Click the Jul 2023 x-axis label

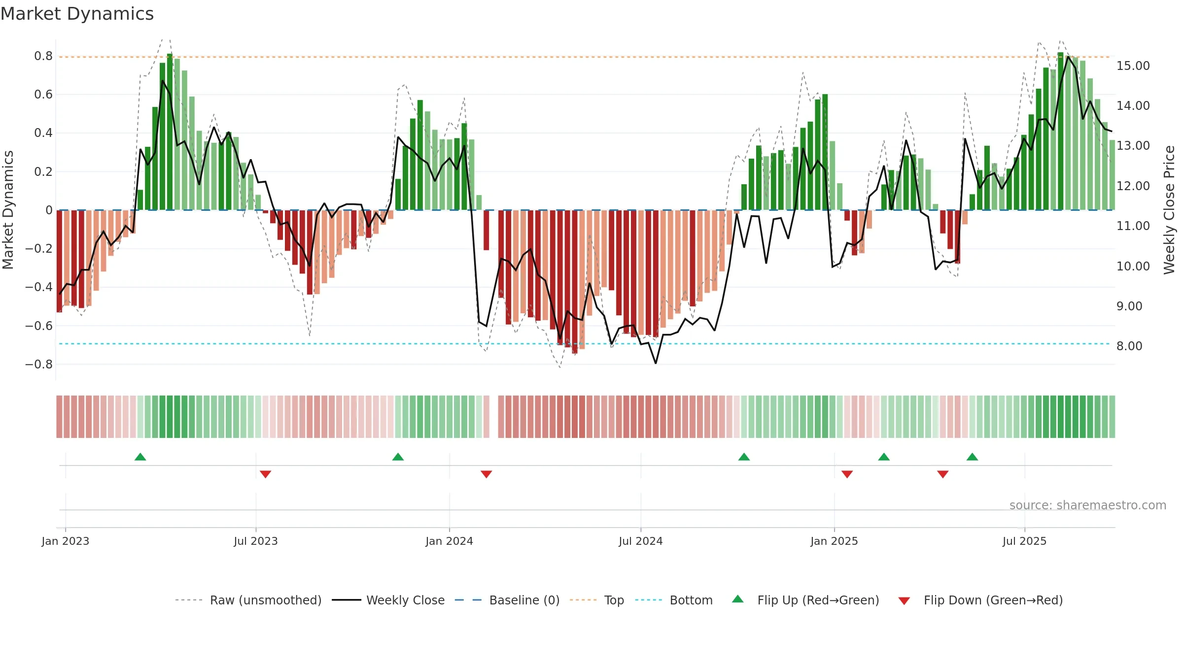pyautogui.click(x=256, y=541)
